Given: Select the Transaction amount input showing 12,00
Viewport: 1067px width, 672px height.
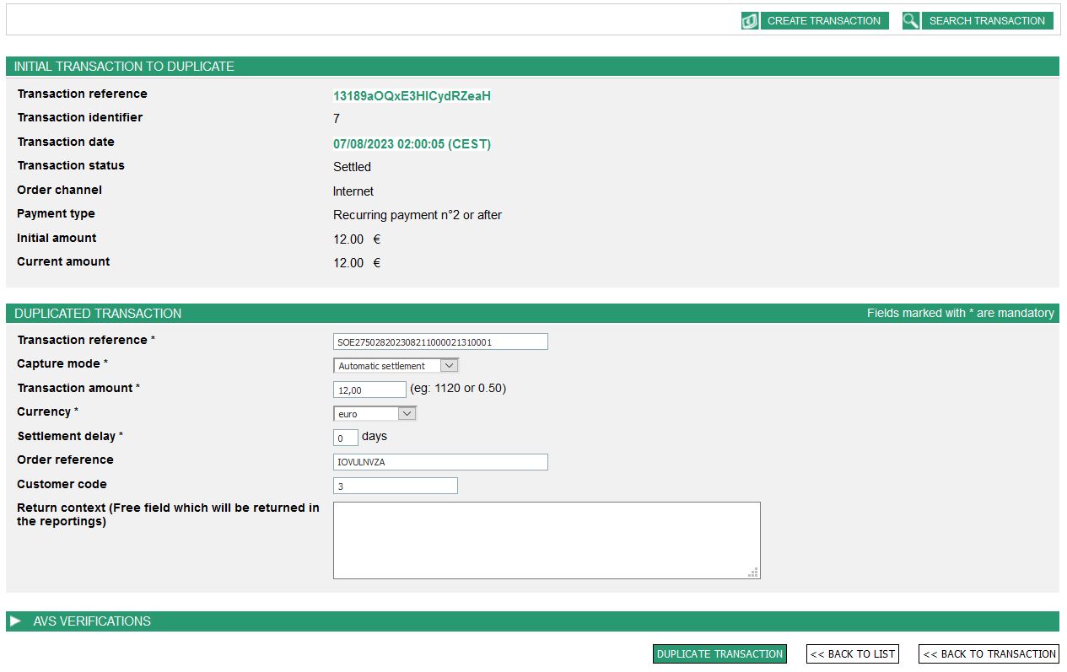Looking at the screenshot, I should coord(369,390).
